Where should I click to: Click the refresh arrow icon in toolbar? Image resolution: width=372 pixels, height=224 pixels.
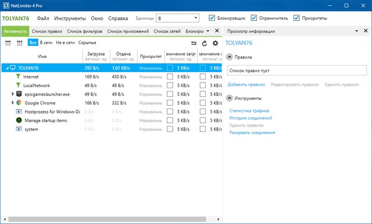(204, 43)
